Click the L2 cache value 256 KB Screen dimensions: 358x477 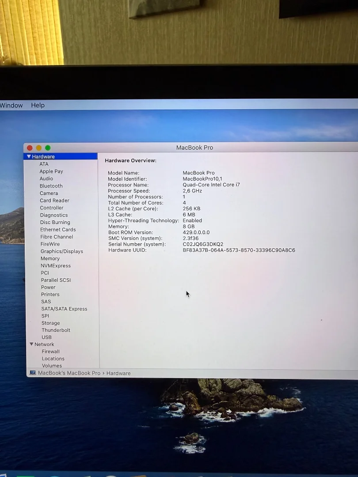tap(191, 208)
